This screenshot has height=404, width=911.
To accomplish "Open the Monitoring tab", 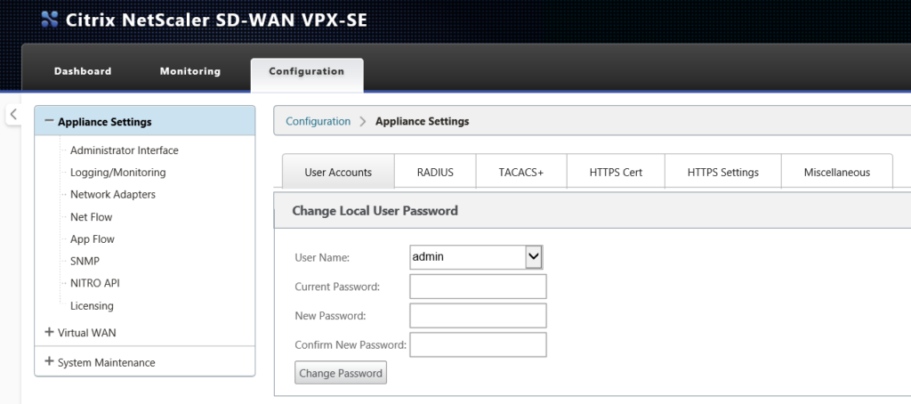I will (x=190, y=71).
